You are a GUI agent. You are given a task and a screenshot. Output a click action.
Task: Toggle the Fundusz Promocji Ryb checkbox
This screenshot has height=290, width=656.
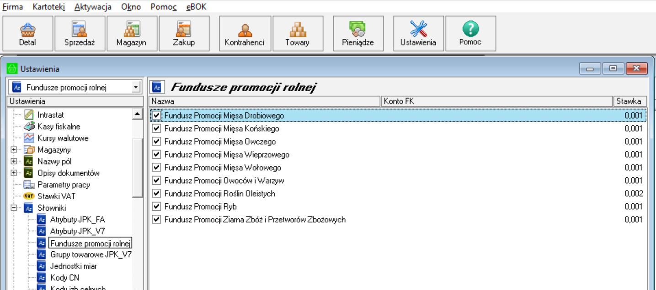[x=157, y=207]
